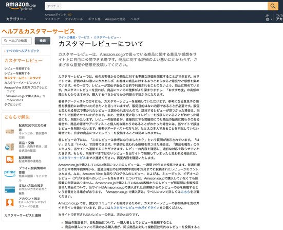Screen dimensions: 283x230
Task: Click the ヘルプの検索 input field
Action: (16, 41)
